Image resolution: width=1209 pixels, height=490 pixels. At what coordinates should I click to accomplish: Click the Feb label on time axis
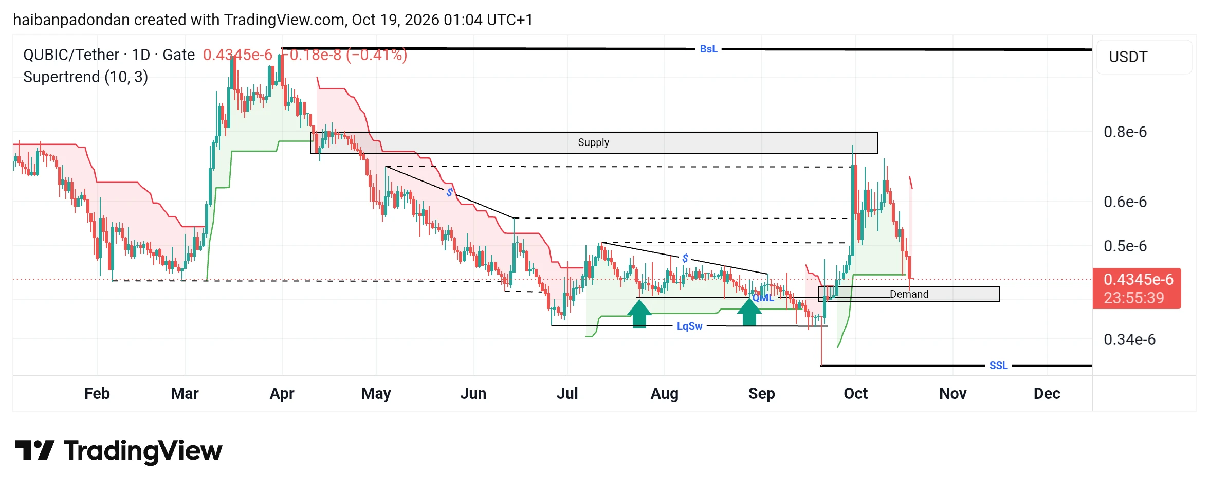[97, 394]
